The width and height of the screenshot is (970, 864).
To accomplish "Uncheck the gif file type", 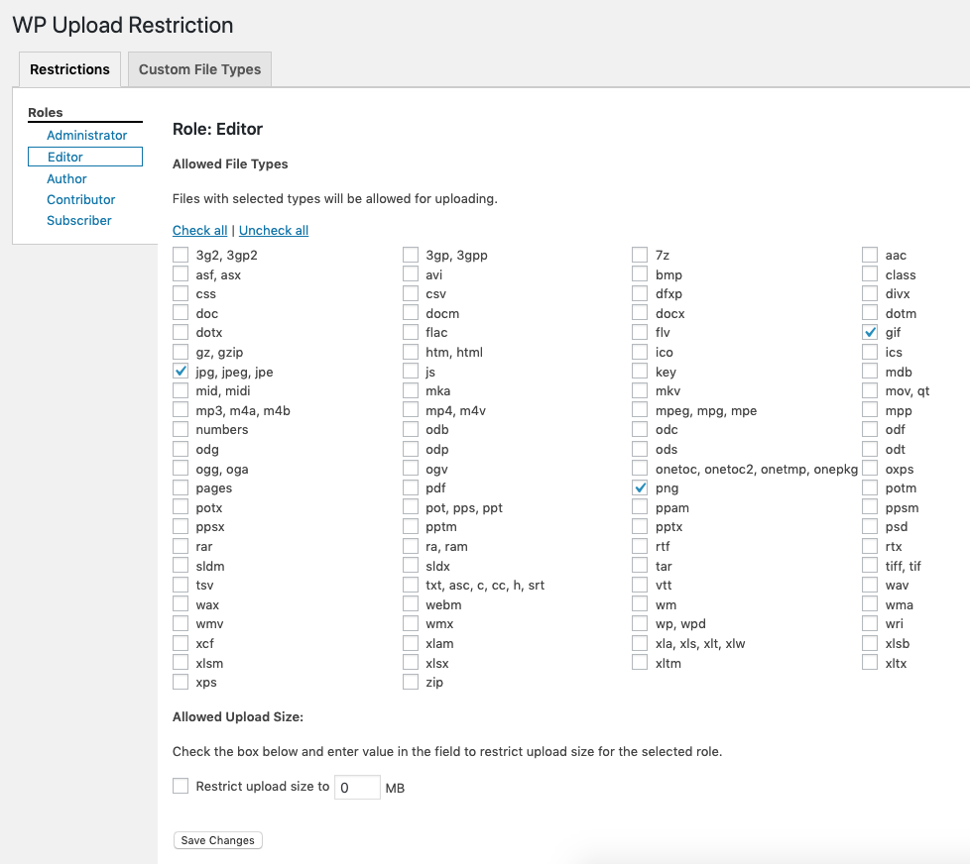I will click(870, 332).
